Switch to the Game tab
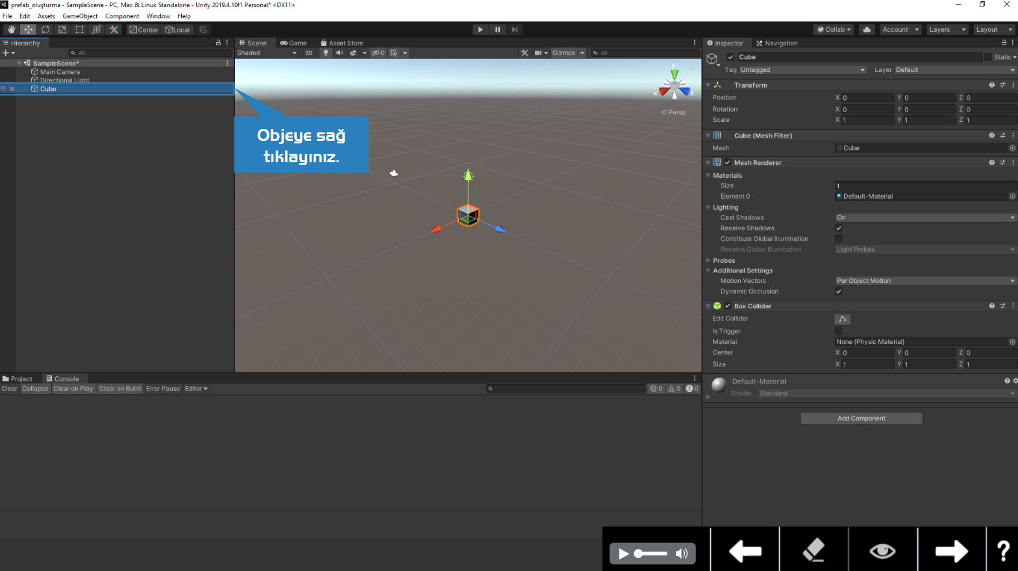Viewport: 1018px width, 571px height. (x=293, y=43)
